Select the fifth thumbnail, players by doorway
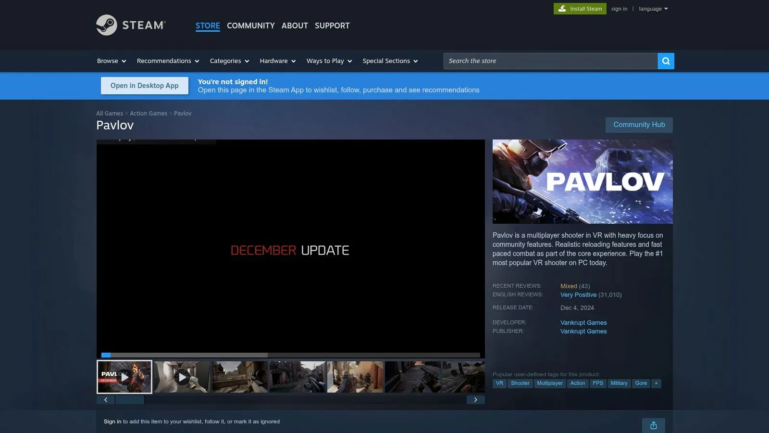The width and height of the screenshot is (769, 433). pos(355,377)
